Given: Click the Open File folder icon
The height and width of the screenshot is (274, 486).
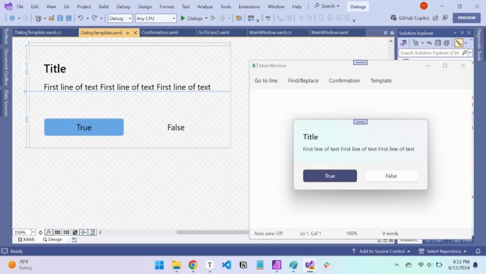Looking at the screenshot, I should pyautogui.click(x=51, y=18).
